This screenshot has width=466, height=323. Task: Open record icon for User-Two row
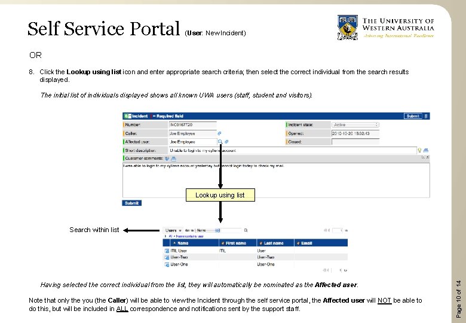[x=167, y=258]
